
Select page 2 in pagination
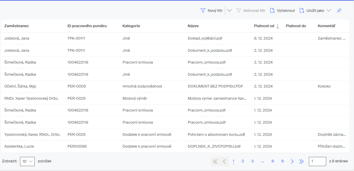(243, 161)
